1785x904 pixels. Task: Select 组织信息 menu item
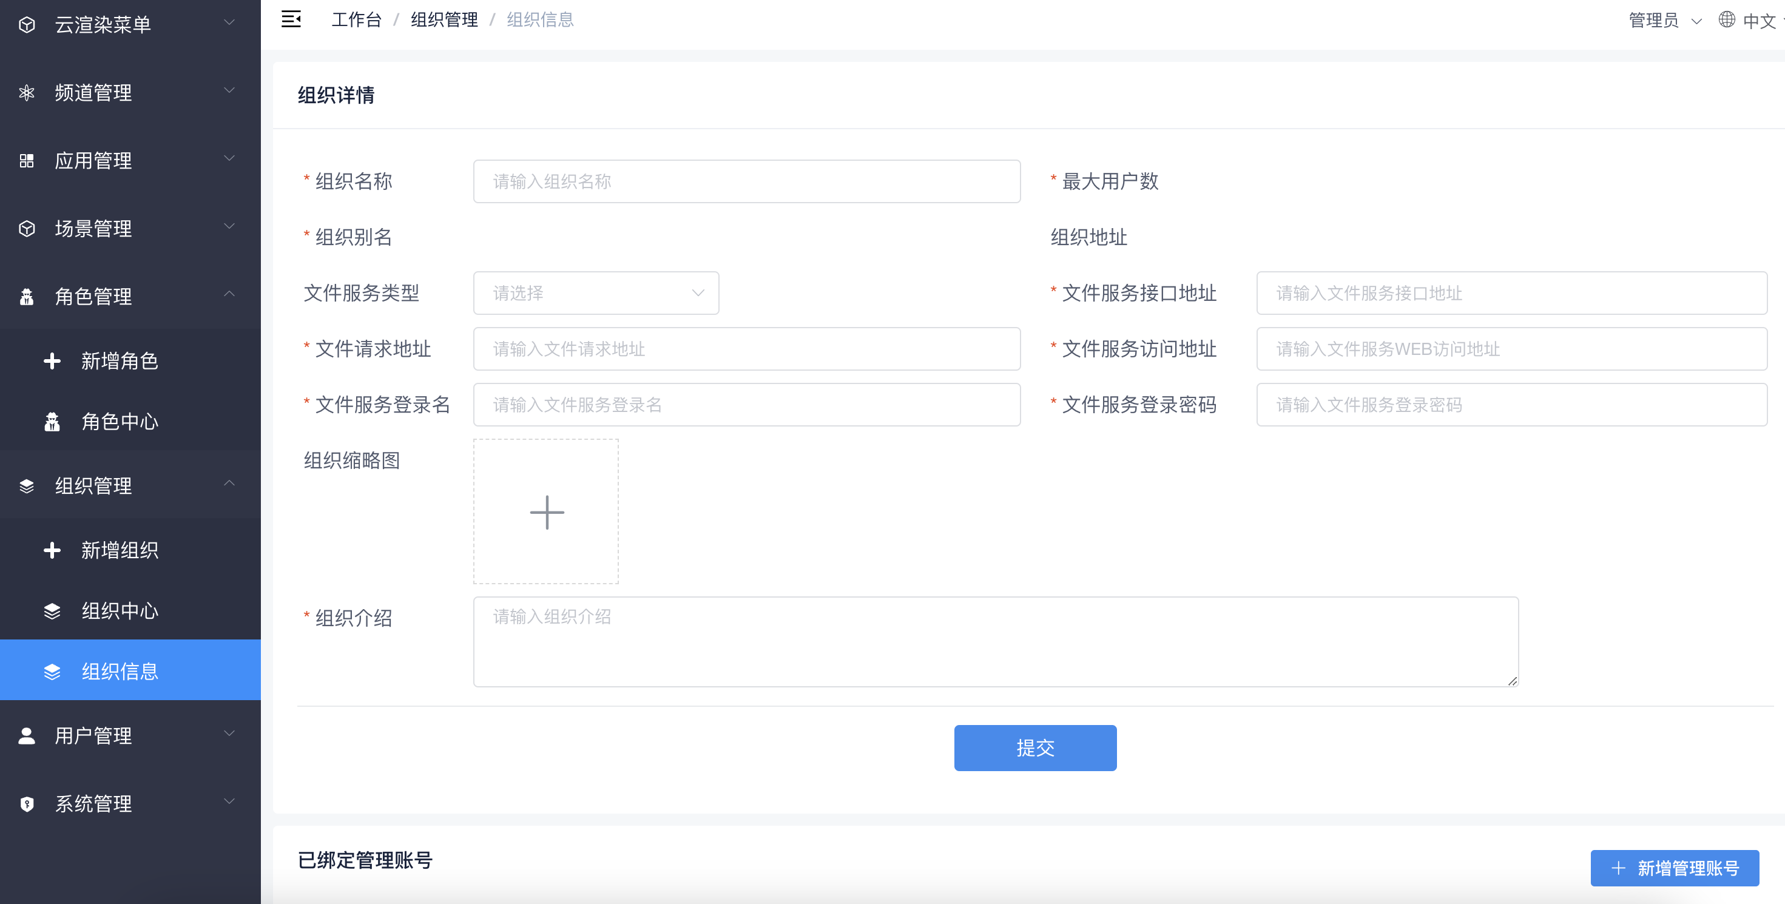tap(130, 670)
